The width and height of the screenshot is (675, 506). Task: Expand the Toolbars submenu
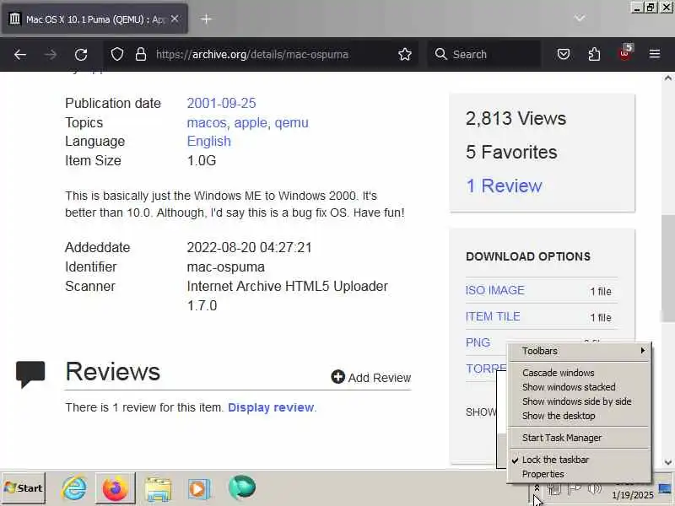580,351
